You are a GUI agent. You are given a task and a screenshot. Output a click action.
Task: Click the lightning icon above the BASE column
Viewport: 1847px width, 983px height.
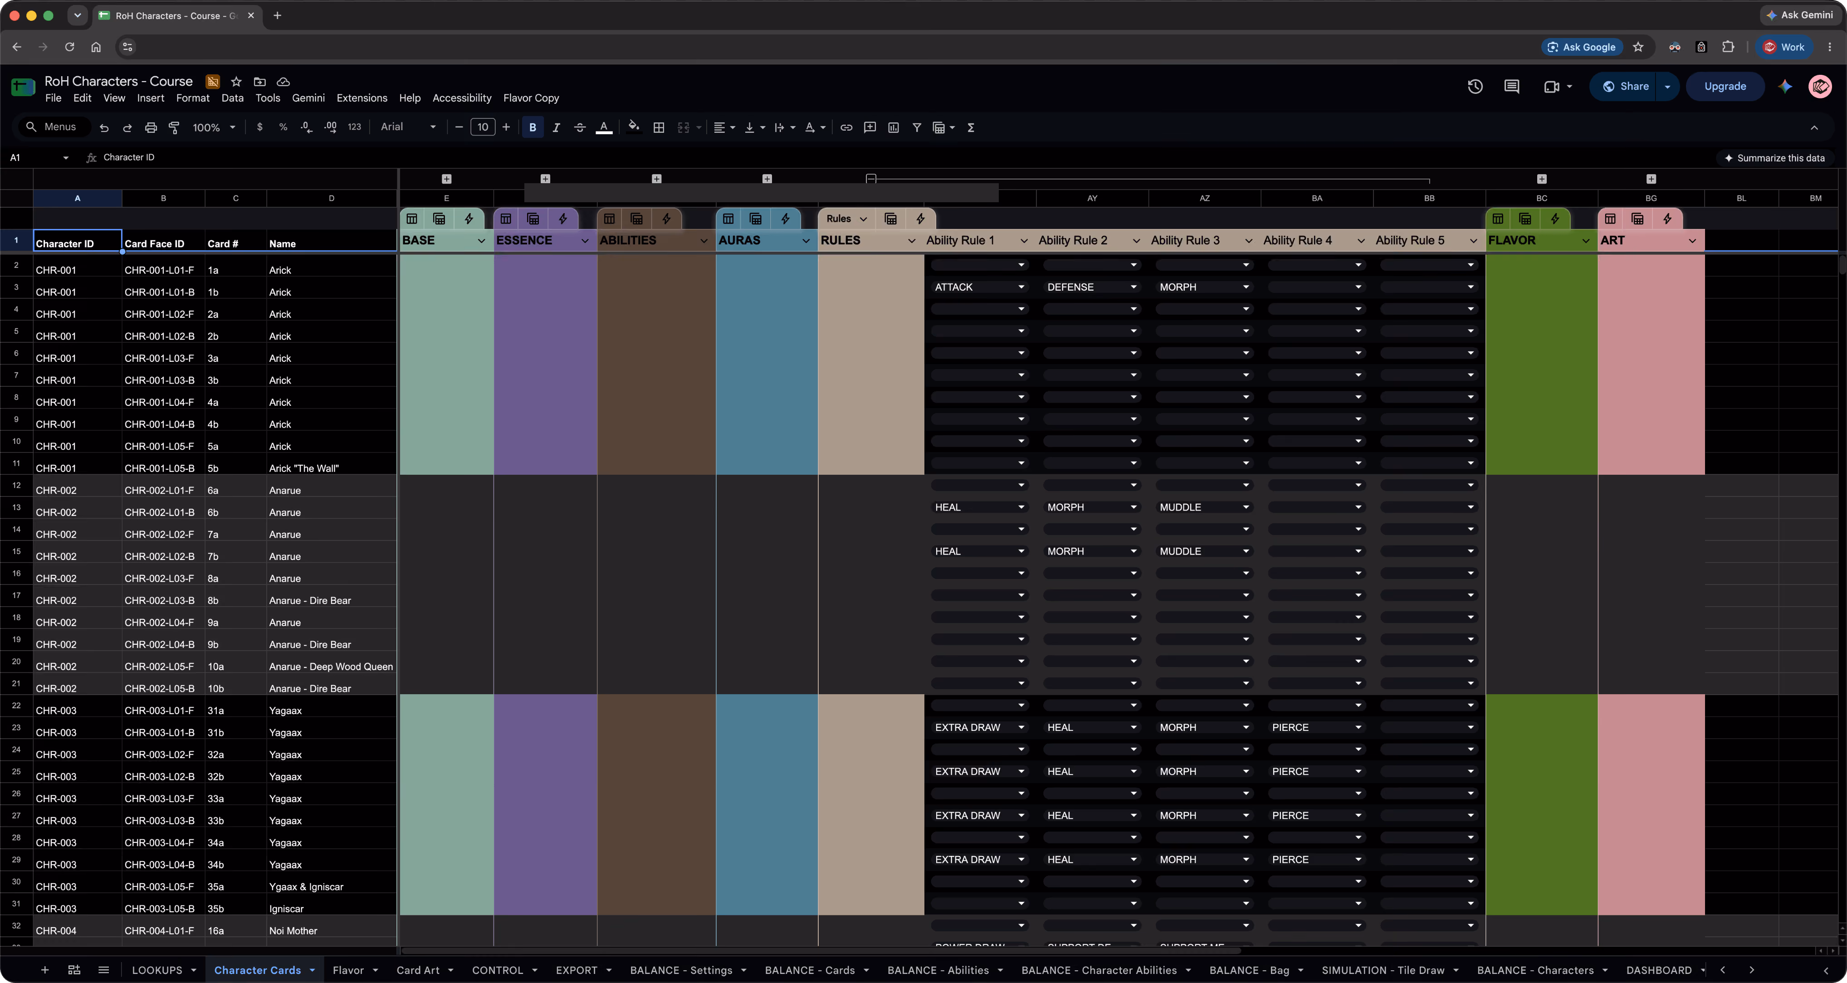469,219
